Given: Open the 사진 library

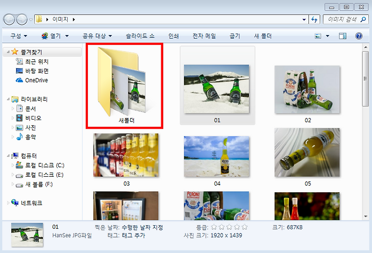Looking at the screenshot, I should click(30, 128).
